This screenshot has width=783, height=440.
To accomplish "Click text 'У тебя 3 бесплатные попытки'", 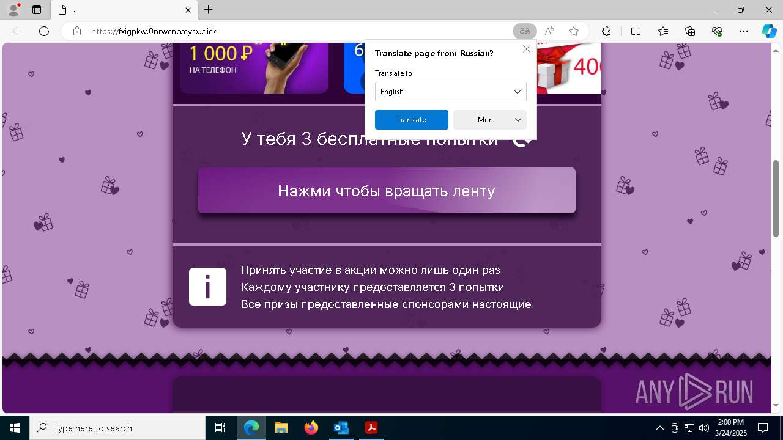I will point(370,139).
